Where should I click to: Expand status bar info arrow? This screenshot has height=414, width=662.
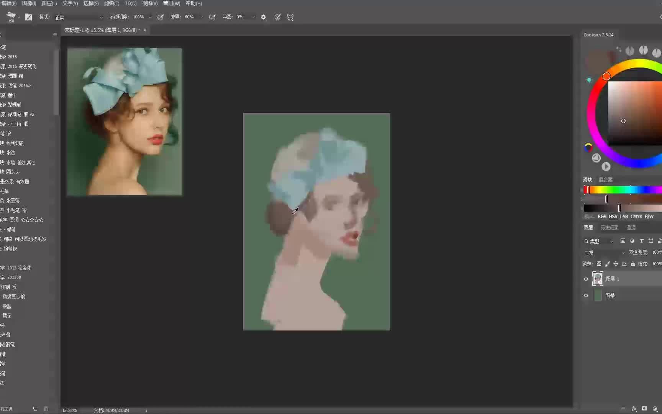[x=146, y=410]
